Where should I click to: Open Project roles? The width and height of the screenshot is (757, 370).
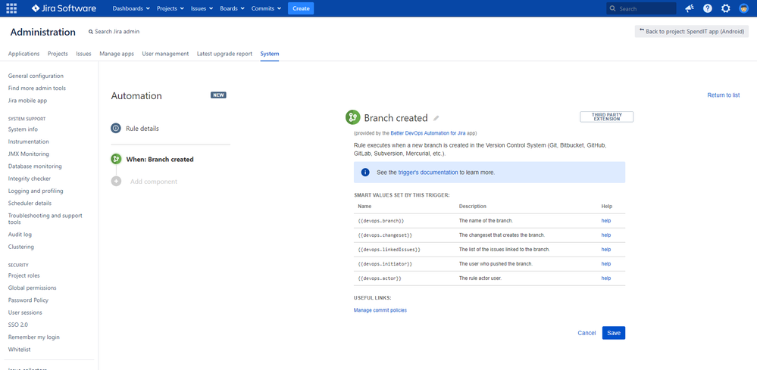[24, 275]
